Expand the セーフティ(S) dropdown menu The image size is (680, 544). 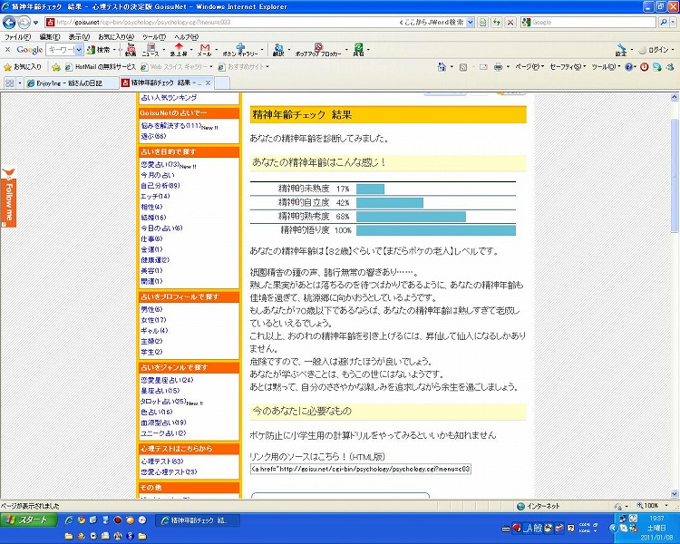click(567, 66)
